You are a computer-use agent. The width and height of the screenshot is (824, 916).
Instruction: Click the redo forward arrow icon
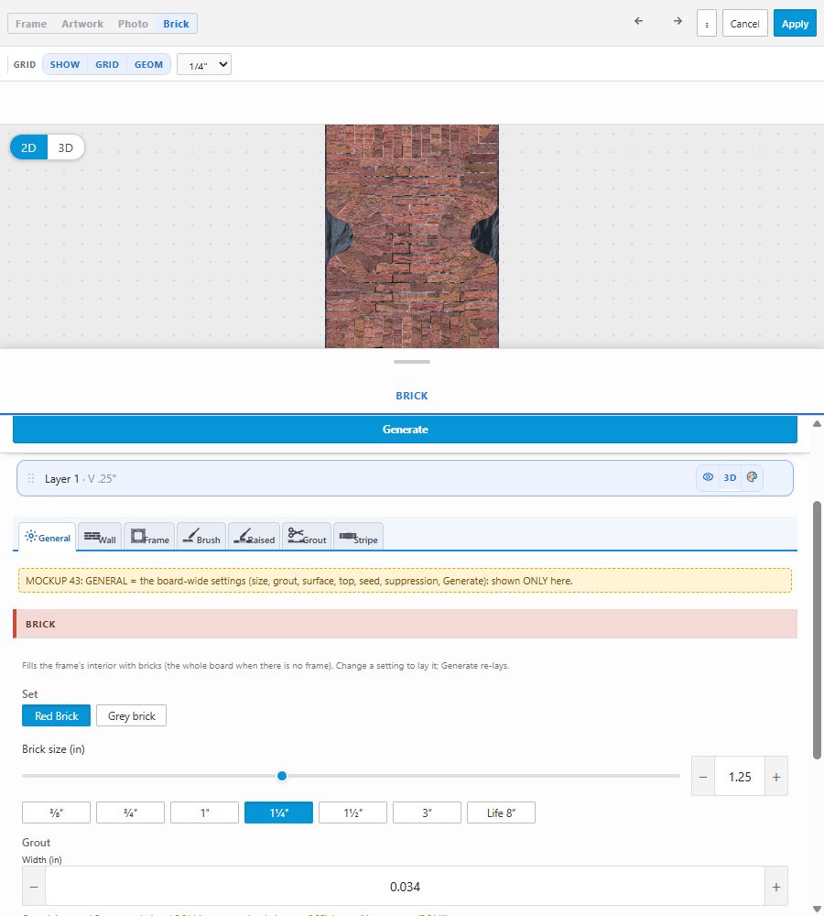coord(678,21)
